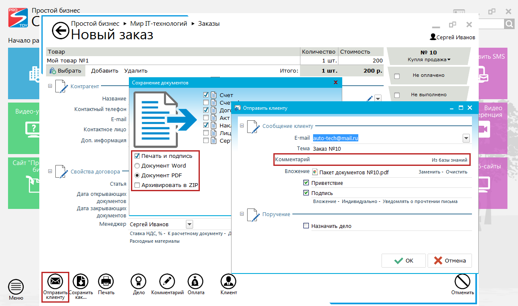Collapse the Сообщение клиенту section
The width and height of the screenshot is (518, 306).
(242, 126)
